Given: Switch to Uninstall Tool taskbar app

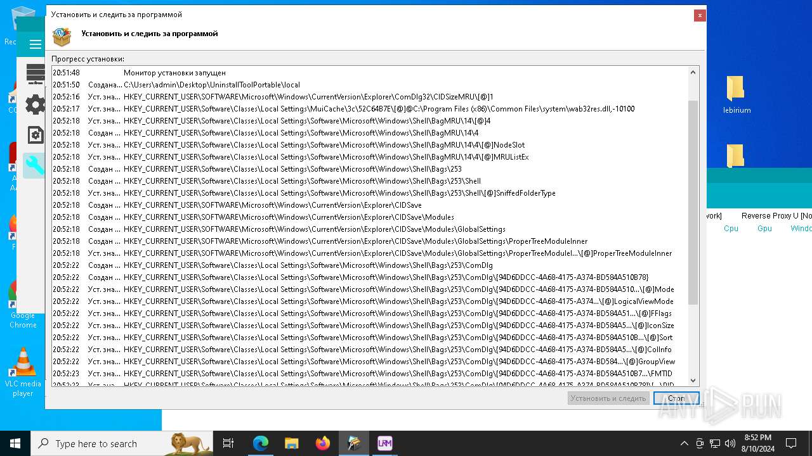Looking at the screenshot, I should tap(353, 443).
